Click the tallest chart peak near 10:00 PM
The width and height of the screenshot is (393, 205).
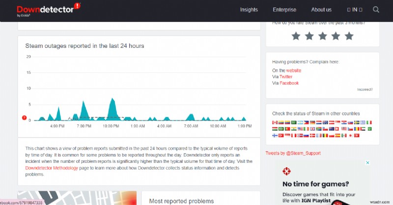[x=112, y=109]
